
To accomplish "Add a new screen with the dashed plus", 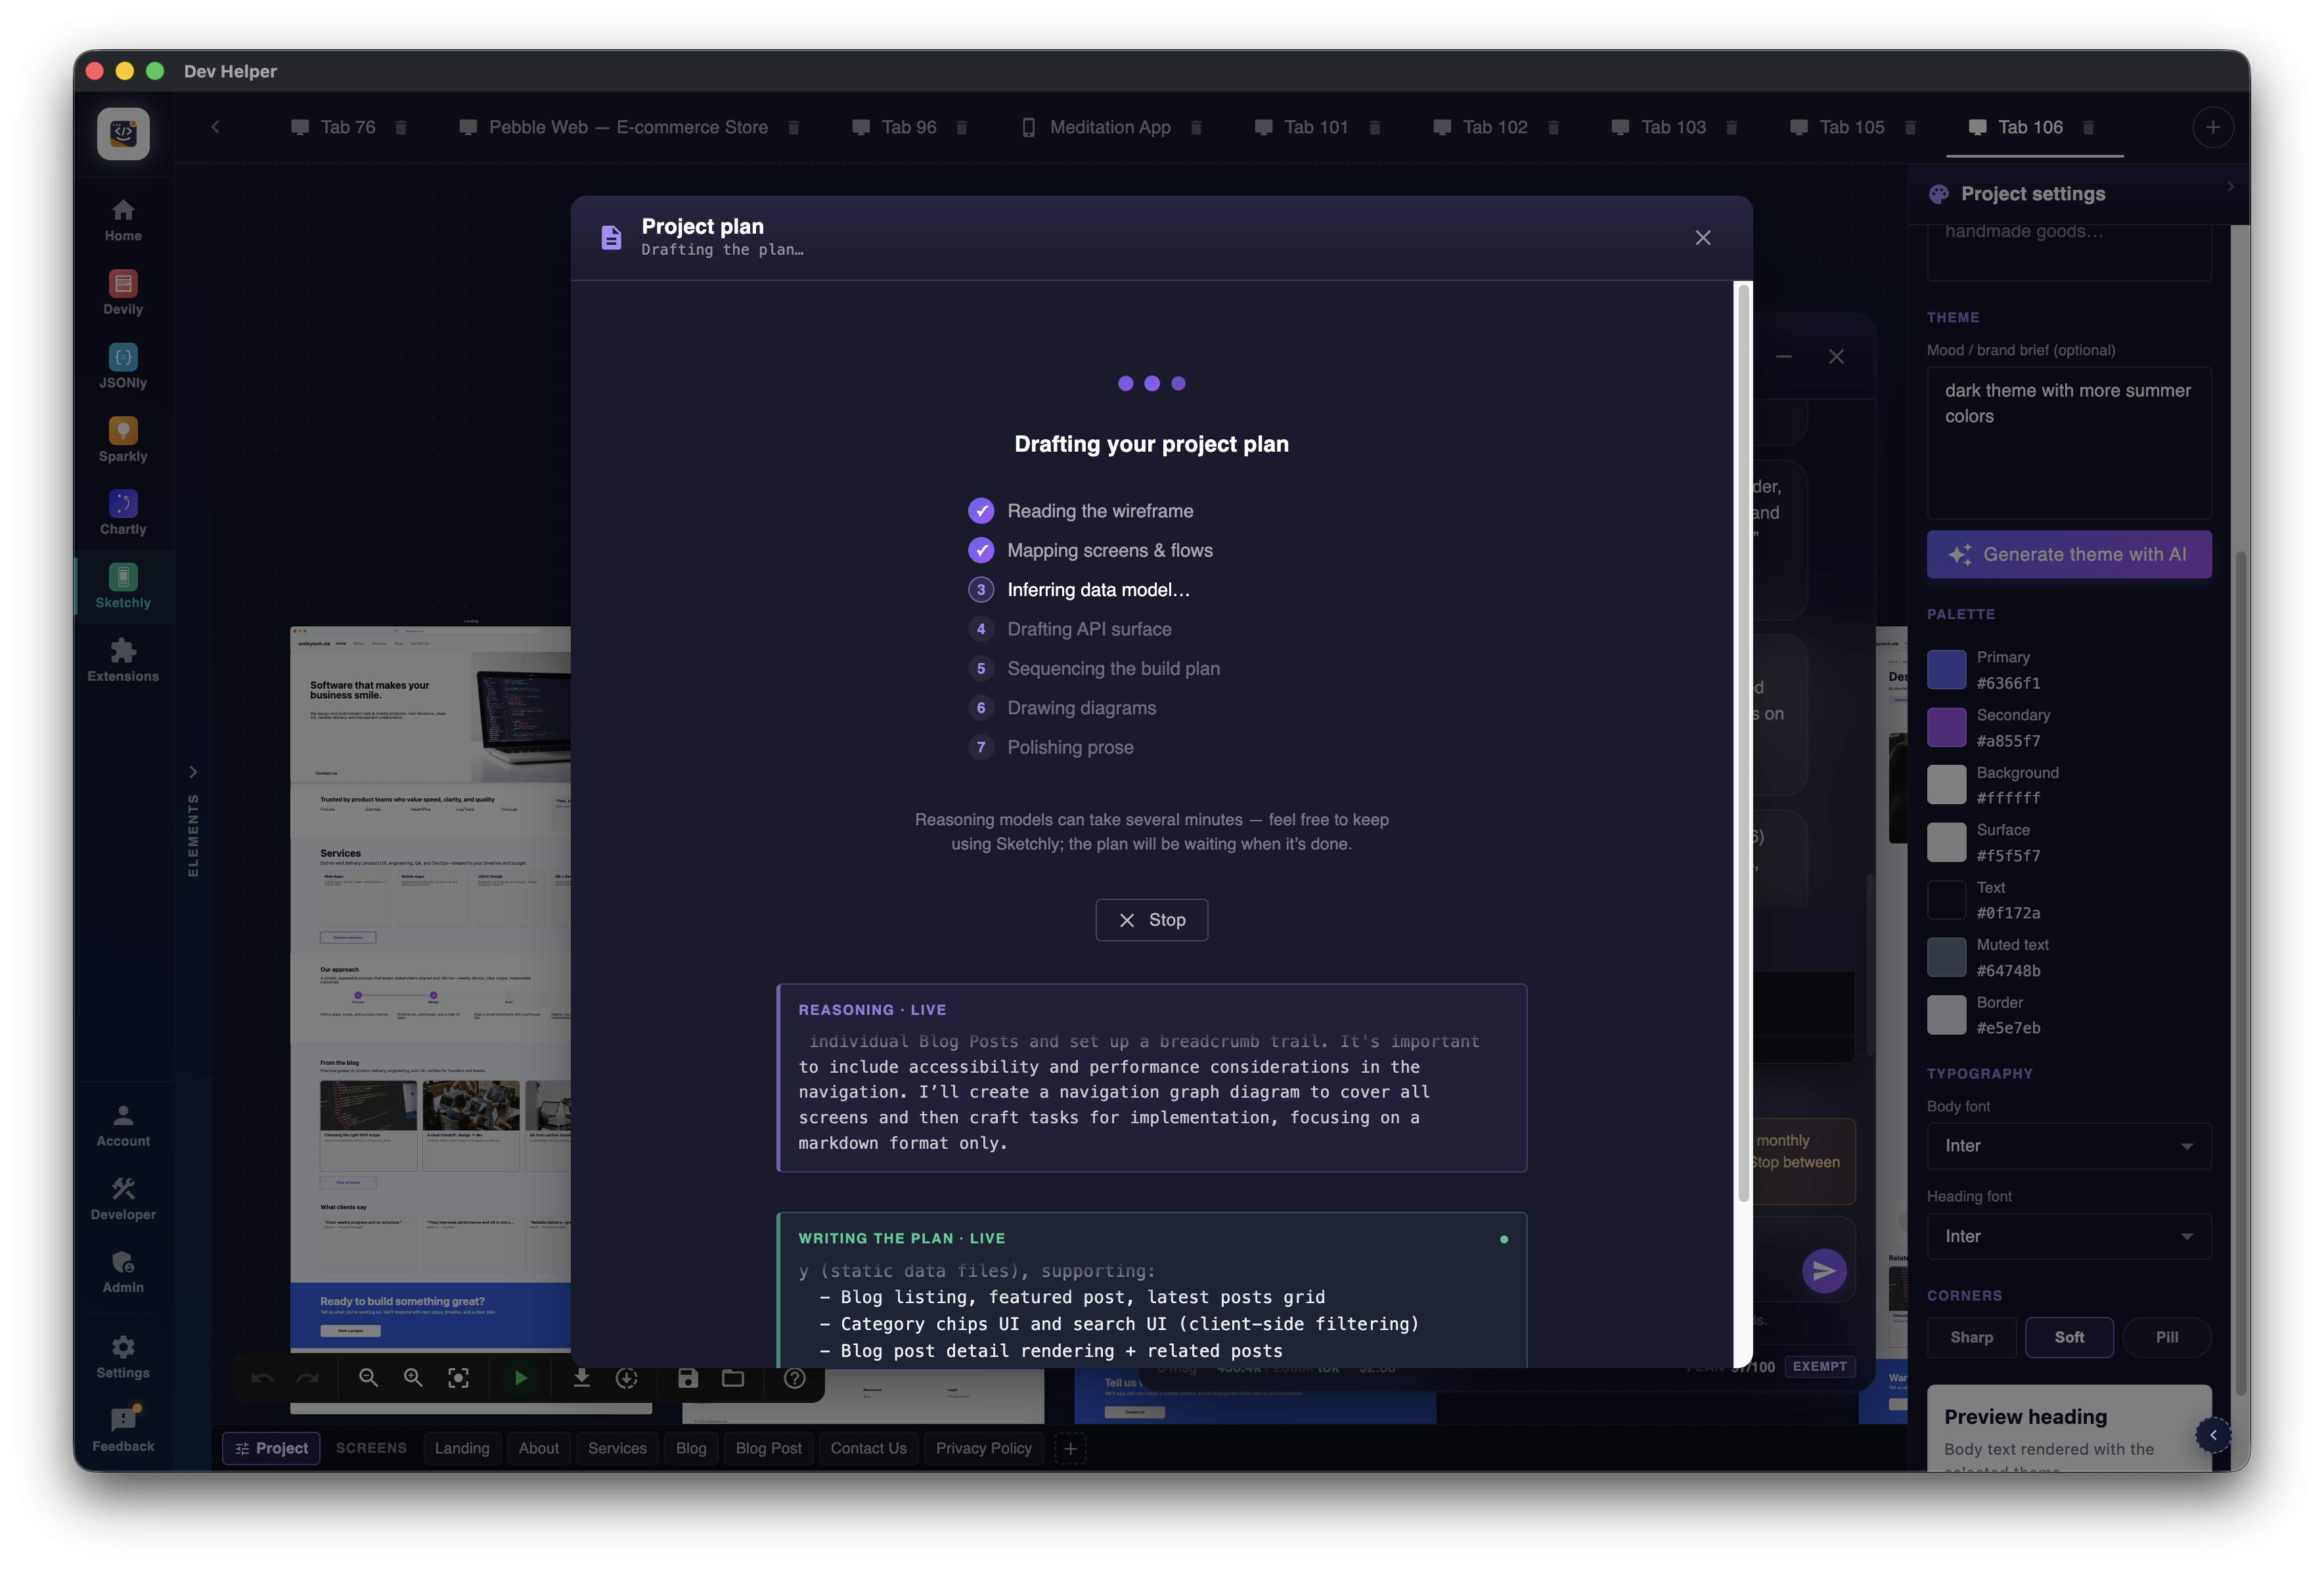I will (1069, 1448).
